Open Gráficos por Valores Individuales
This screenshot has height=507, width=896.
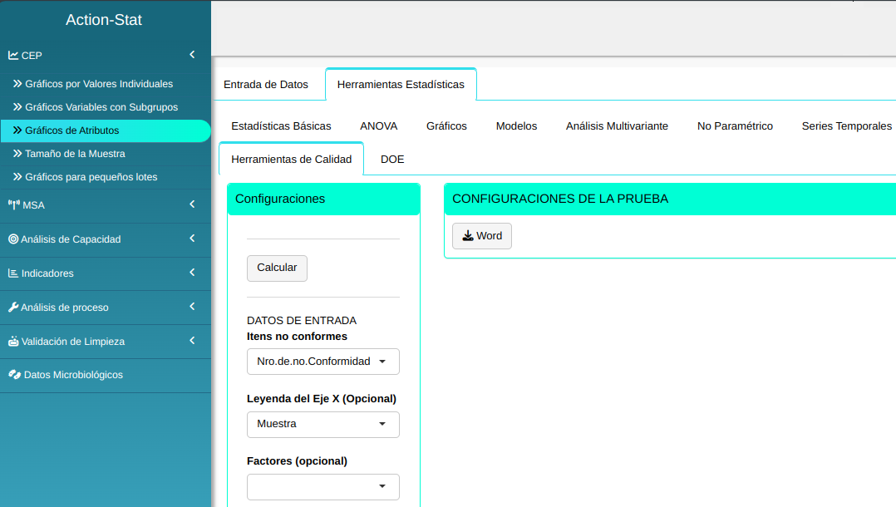click(x=99, y=84)
